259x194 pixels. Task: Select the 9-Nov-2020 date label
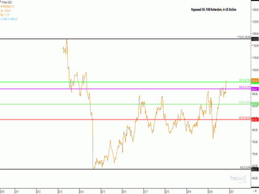(x=7, y=2)
